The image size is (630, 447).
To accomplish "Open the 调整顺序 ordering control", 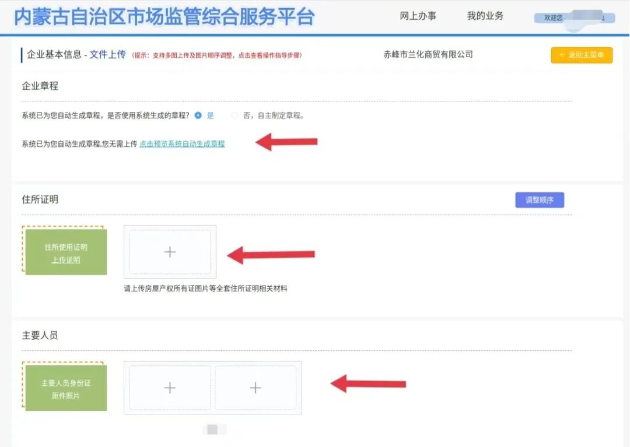I will pyautogui.click(x=540, y=199).
